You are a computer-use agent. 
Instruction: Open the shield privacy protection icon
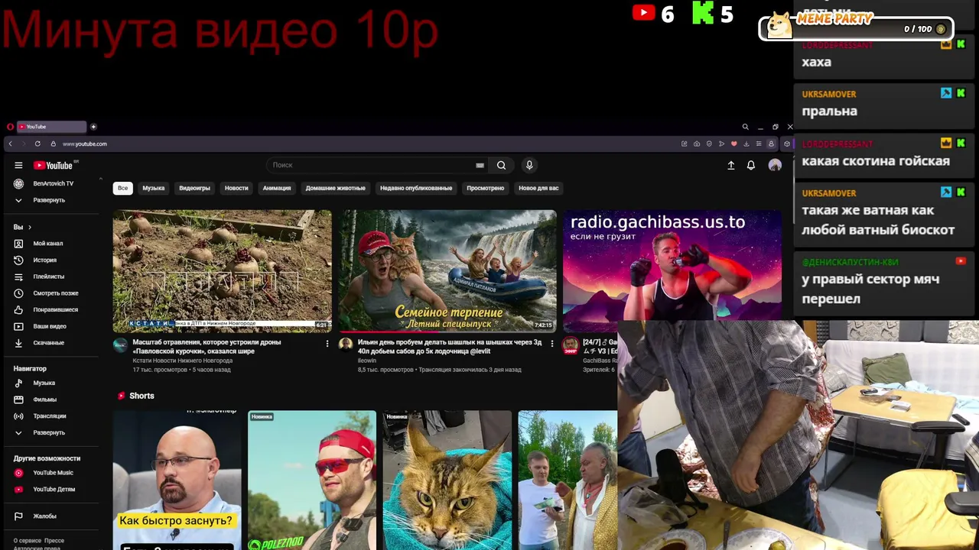click(709, 144)
